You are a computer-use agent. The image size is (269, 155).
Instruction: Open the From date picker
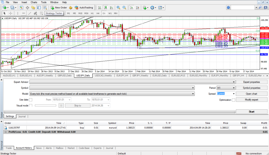[69, 100]
